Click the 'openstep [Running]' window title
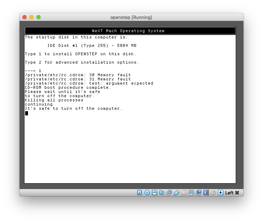The width and height of the screenshot is (263, 222). point(131,17)
